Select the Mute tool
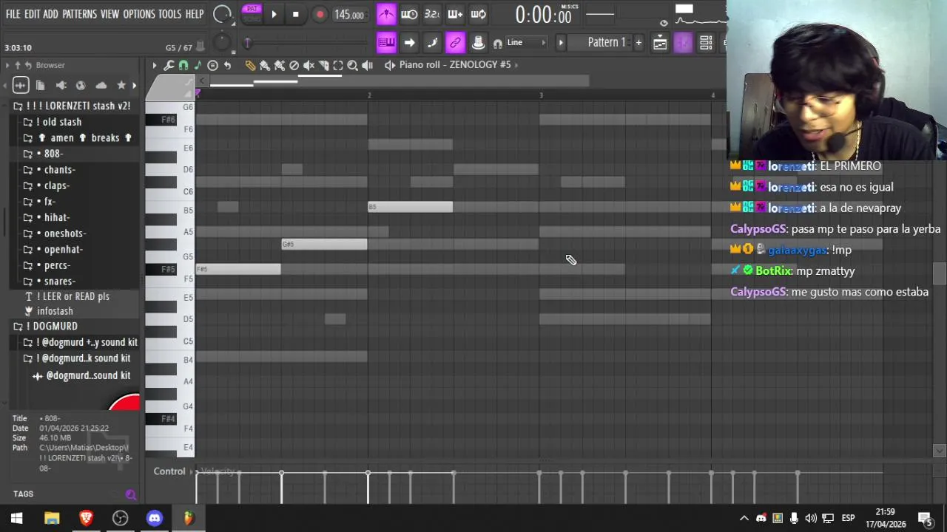 point(309,65)
